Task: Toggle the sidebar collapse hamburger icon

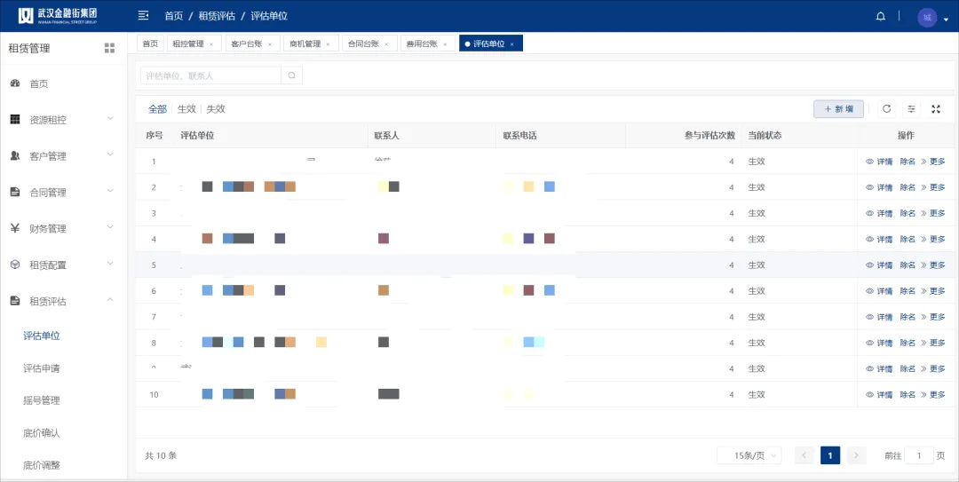Action: (x=144, y=16)
